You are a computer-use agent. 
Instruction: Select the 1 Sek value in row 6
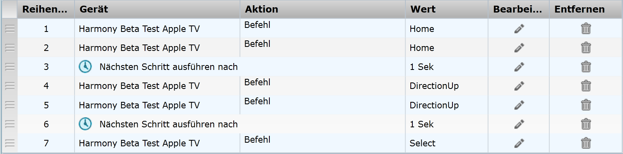click(x=422, y=124)
